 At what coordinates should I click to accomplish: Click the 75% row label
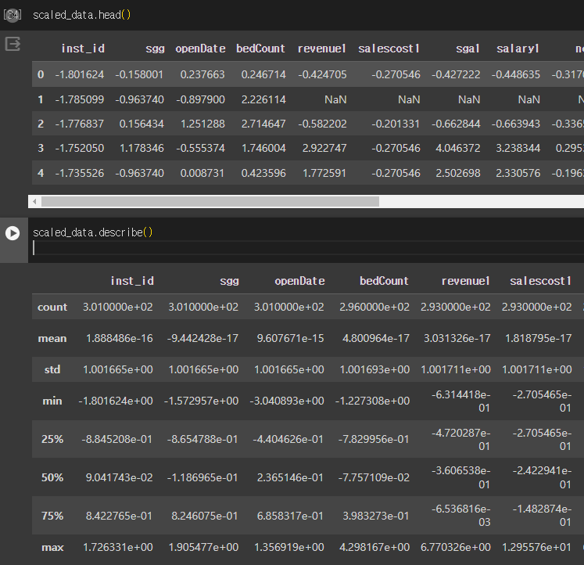[x=52, y=516]
